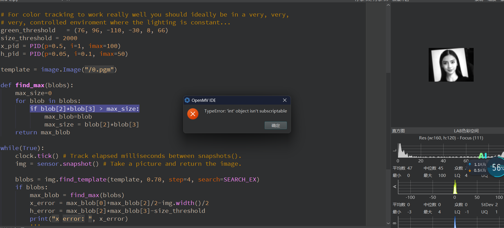Image resolution: width=504 pixels, height=228 pixels.
Task: Click the 'max_size=0' line
Action: (33, 93)
